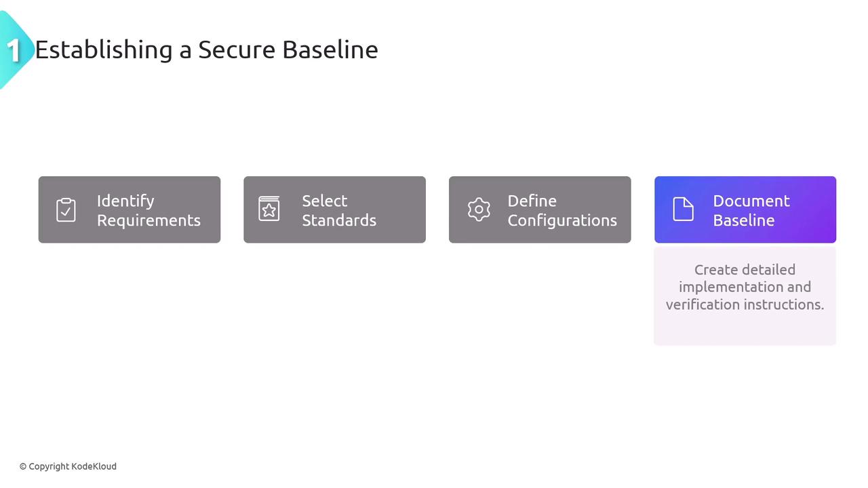Screen dimensions: 868x488
Task: Click the starred book icon
Action: pos(269,209)
